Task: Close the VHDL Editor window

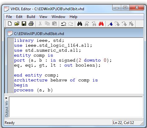Action: point(137,8)
